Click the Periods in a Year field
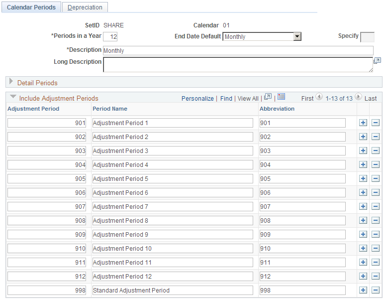The height and width of the screenshot is (301, 385). pos(110,37)
